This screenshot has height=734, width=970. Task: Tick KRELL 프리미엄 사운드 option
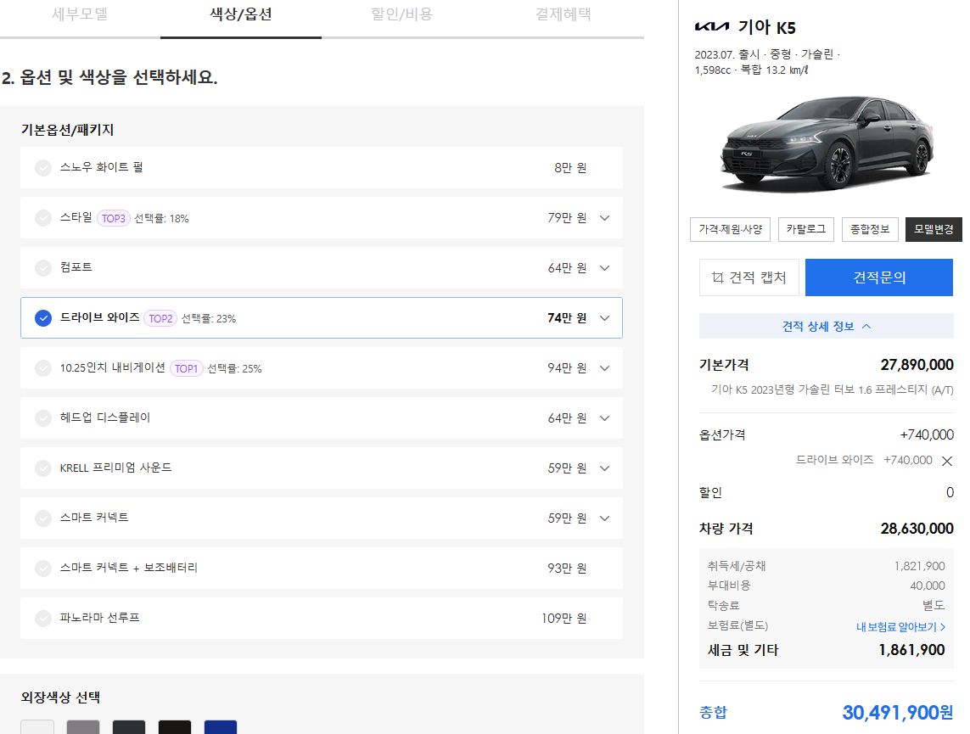point(42,468)
